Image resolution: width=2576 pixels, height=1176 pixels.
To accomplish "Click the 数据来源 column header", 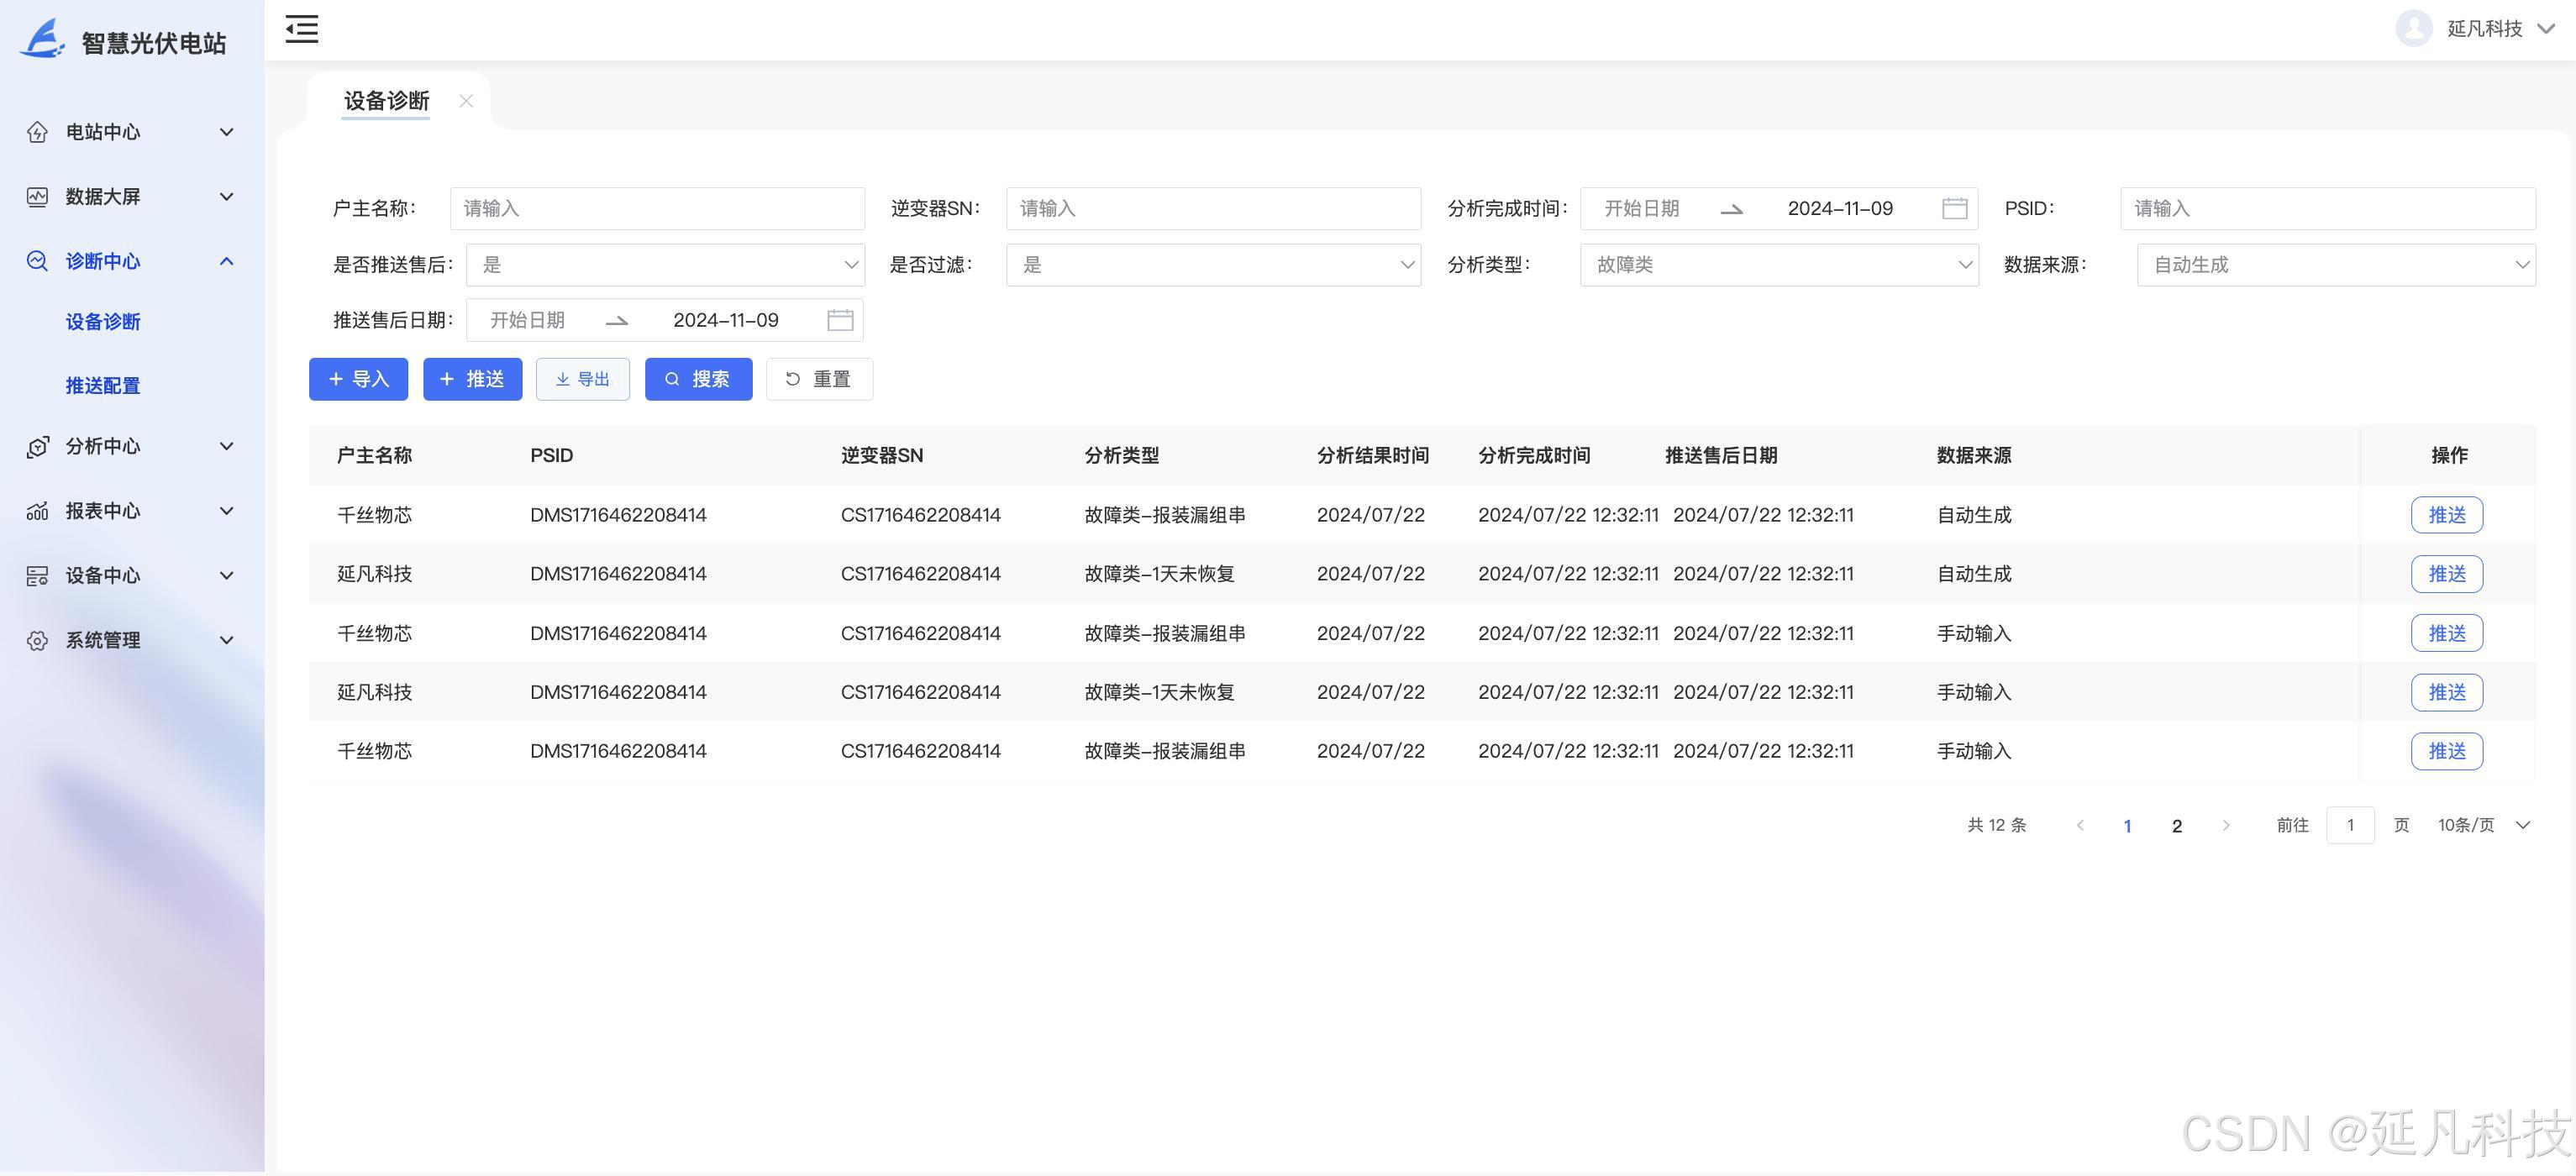I will pos(1974,456).
